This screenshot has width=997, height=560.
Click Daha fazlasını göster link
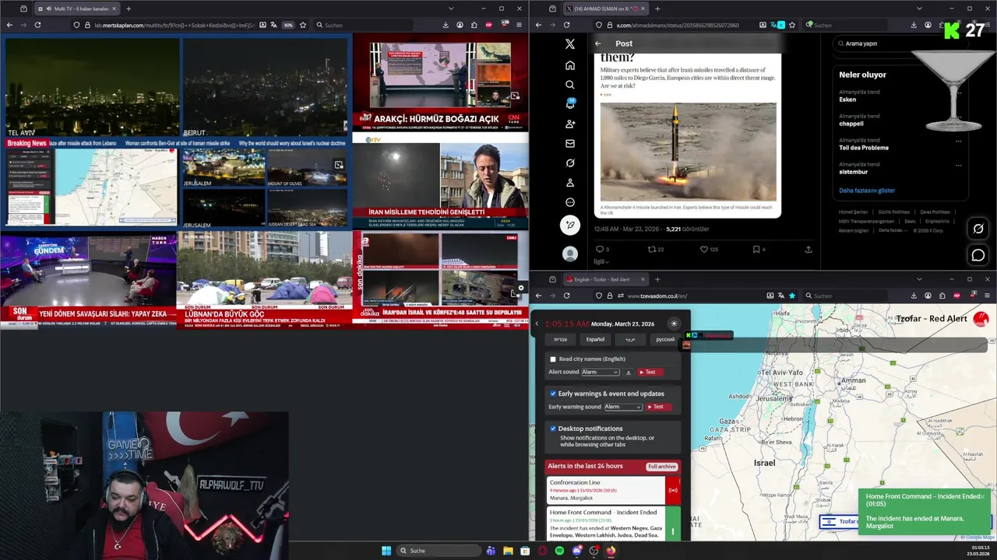(867, 191)
